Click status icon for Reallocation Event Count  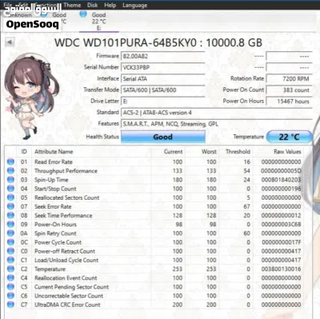(10, 278)
